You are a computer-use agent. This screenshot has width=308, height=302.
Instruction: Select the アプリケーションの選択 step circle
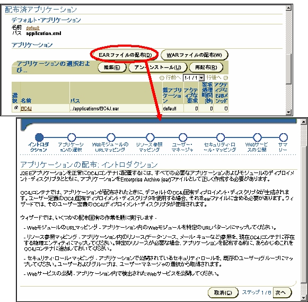[x=72, y=137]
